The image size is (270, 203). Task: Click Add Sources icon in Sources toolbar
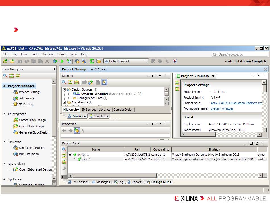pyautogui.click(x=91, y=82)
